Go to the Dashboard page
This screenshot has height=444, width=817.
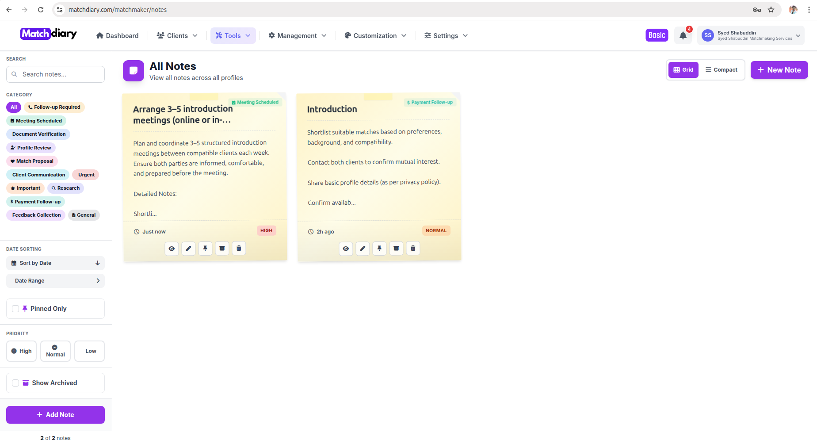(x=117, y=36)
